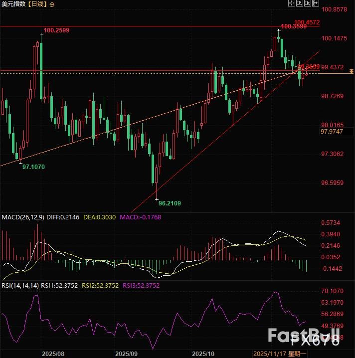Click the 97.9747 price label on axis
The image size is (355, 358).
tap(332, 132)
